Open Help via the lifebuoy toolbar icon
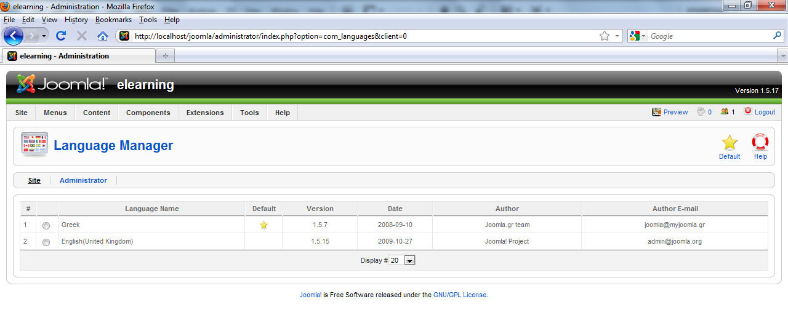This screenshot has height=331, width=788. tap(760, 142)
